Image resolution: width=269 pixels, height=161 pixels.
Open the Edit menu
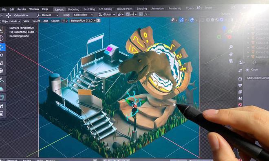click(12, 9)
